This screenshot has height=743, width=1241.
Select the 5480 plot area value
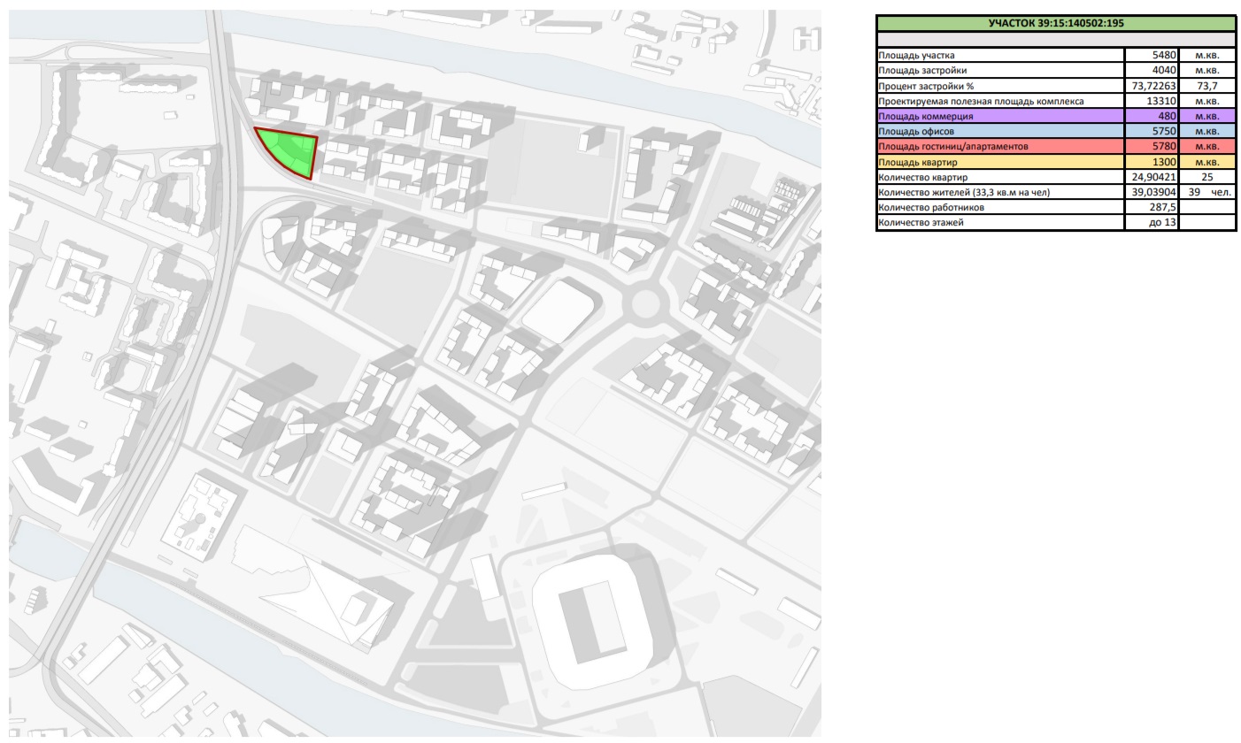click(1152, 56)
